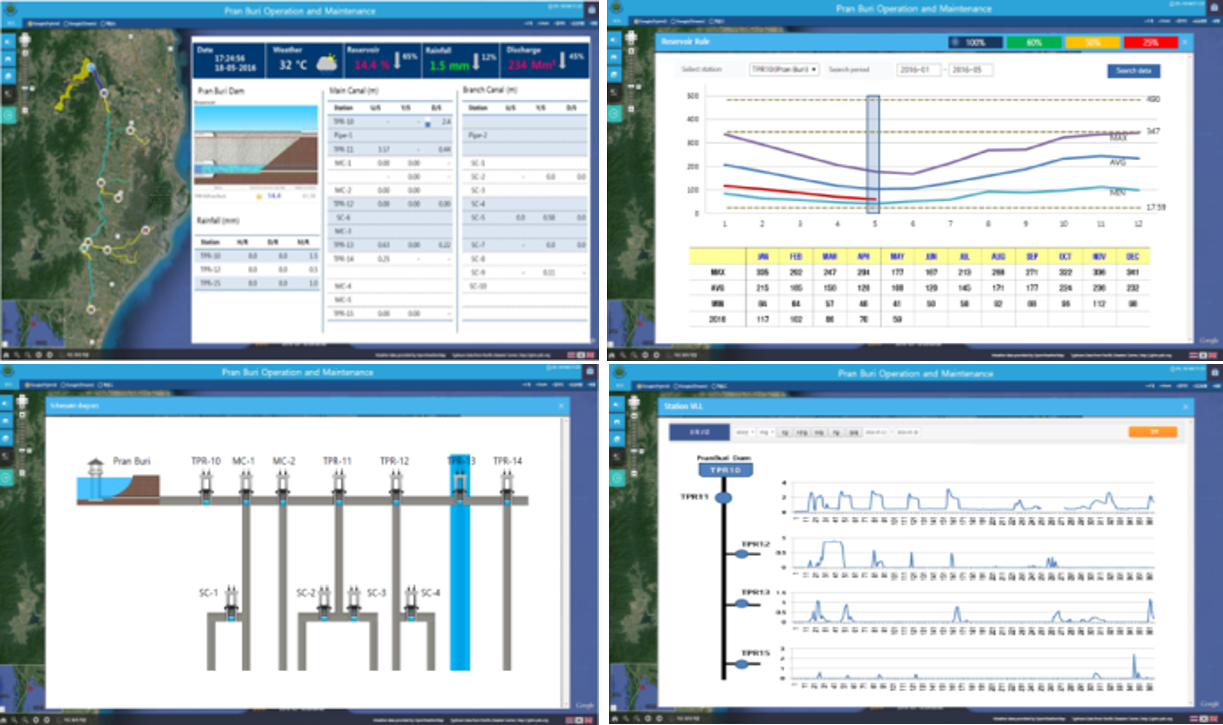Click the TPR11 node circle in the Station WL panel

click(723, 498)
